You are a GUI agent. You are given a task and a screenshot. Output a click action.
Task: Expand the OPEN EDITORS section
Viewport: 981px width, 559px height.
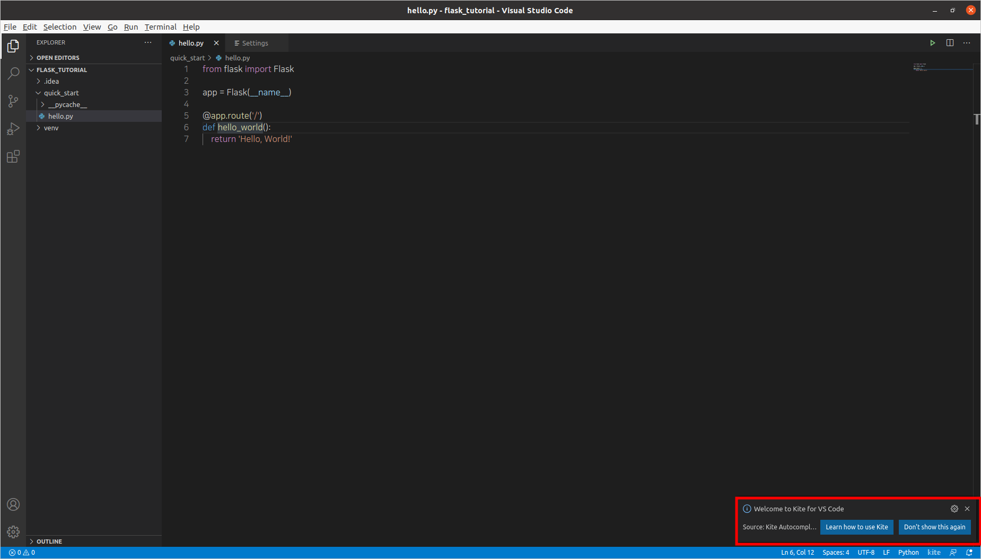94,58
